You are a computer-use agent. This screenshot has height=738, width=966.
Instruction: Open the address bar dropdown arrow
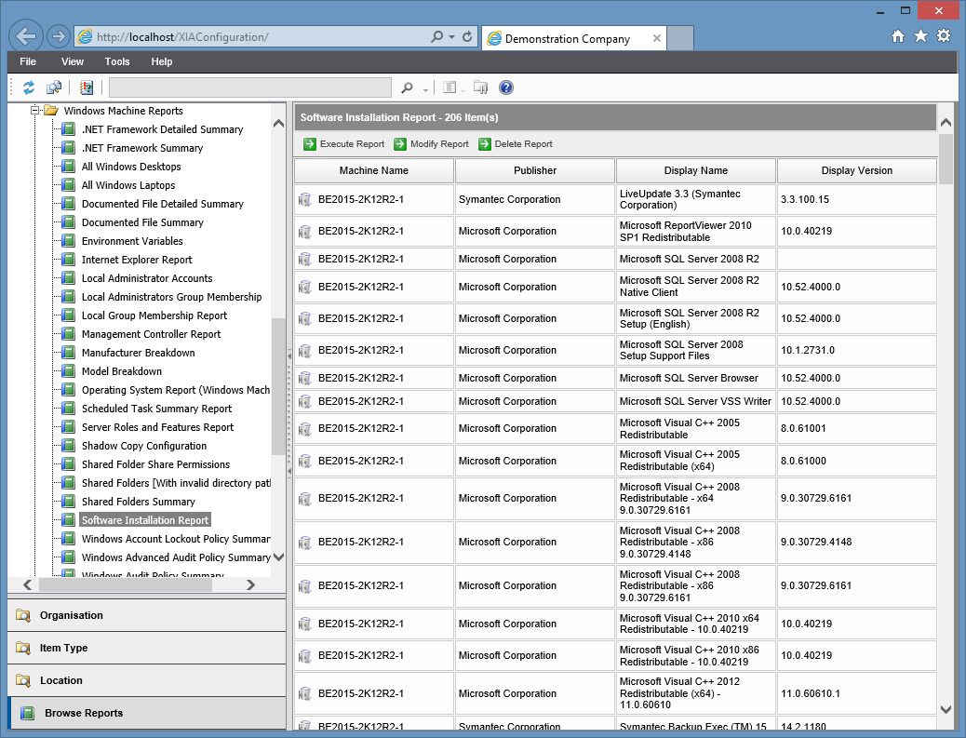pyautogui.click(x=451, y=37)
